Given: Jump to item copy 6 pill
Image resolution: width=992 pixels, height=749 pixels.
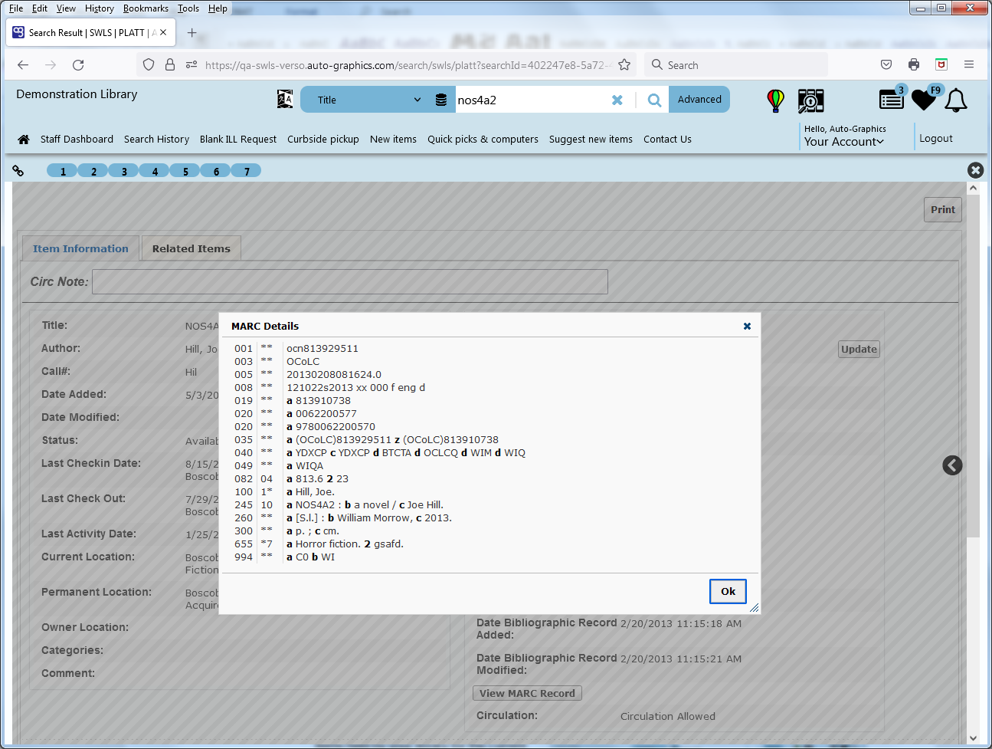Looking at the screenshot, I should tap(216, 171).
